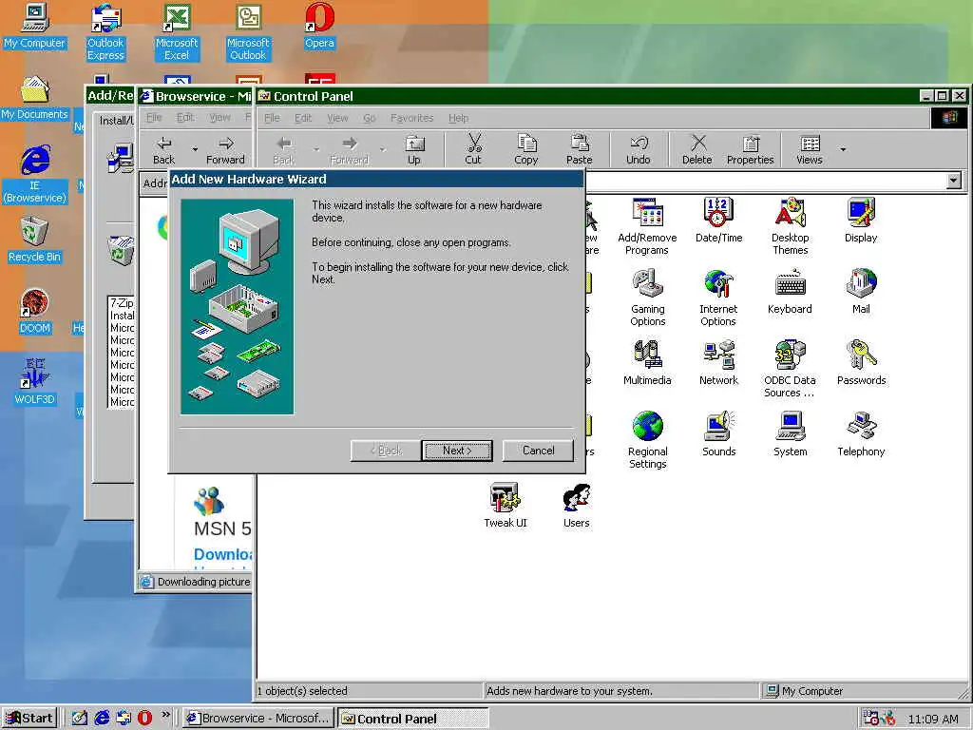
Task: Open the Mail applet icon
Action: [861, 292]
